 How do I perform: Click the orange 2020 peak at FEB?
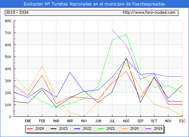pos(42,66)
